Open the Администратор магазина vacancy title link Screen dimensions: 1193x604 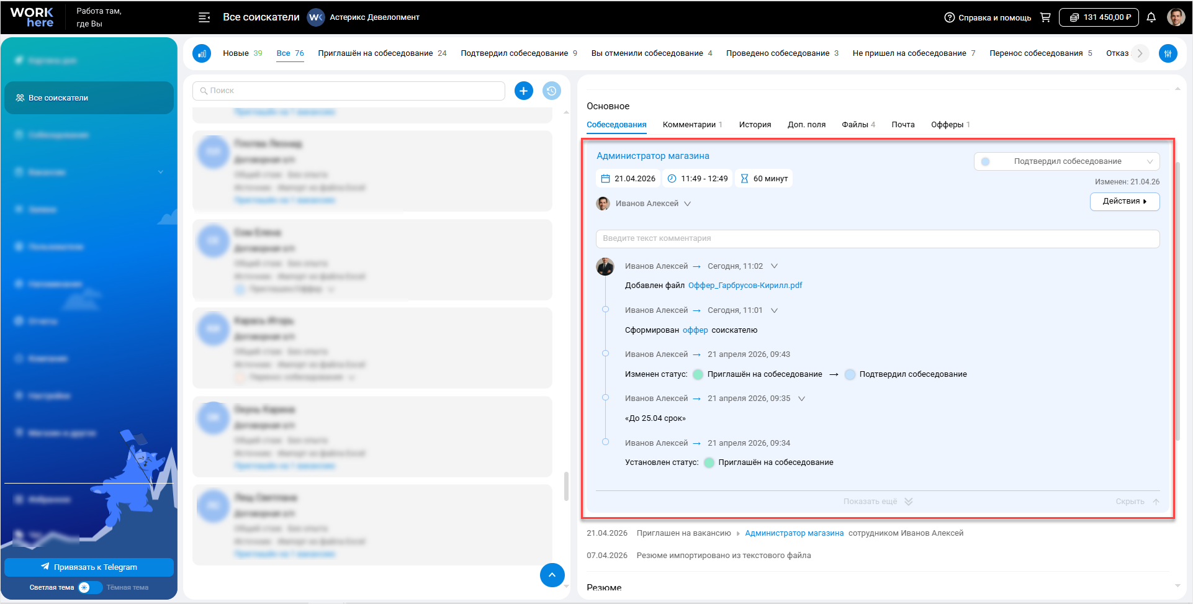coord(652,156)
